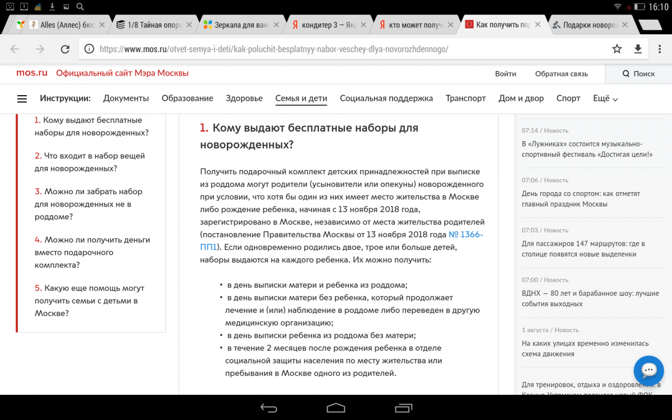Open the new tab button after the last tab

[x=650, y=25]
